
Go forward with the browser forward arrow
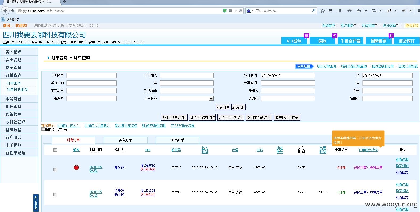13,11
